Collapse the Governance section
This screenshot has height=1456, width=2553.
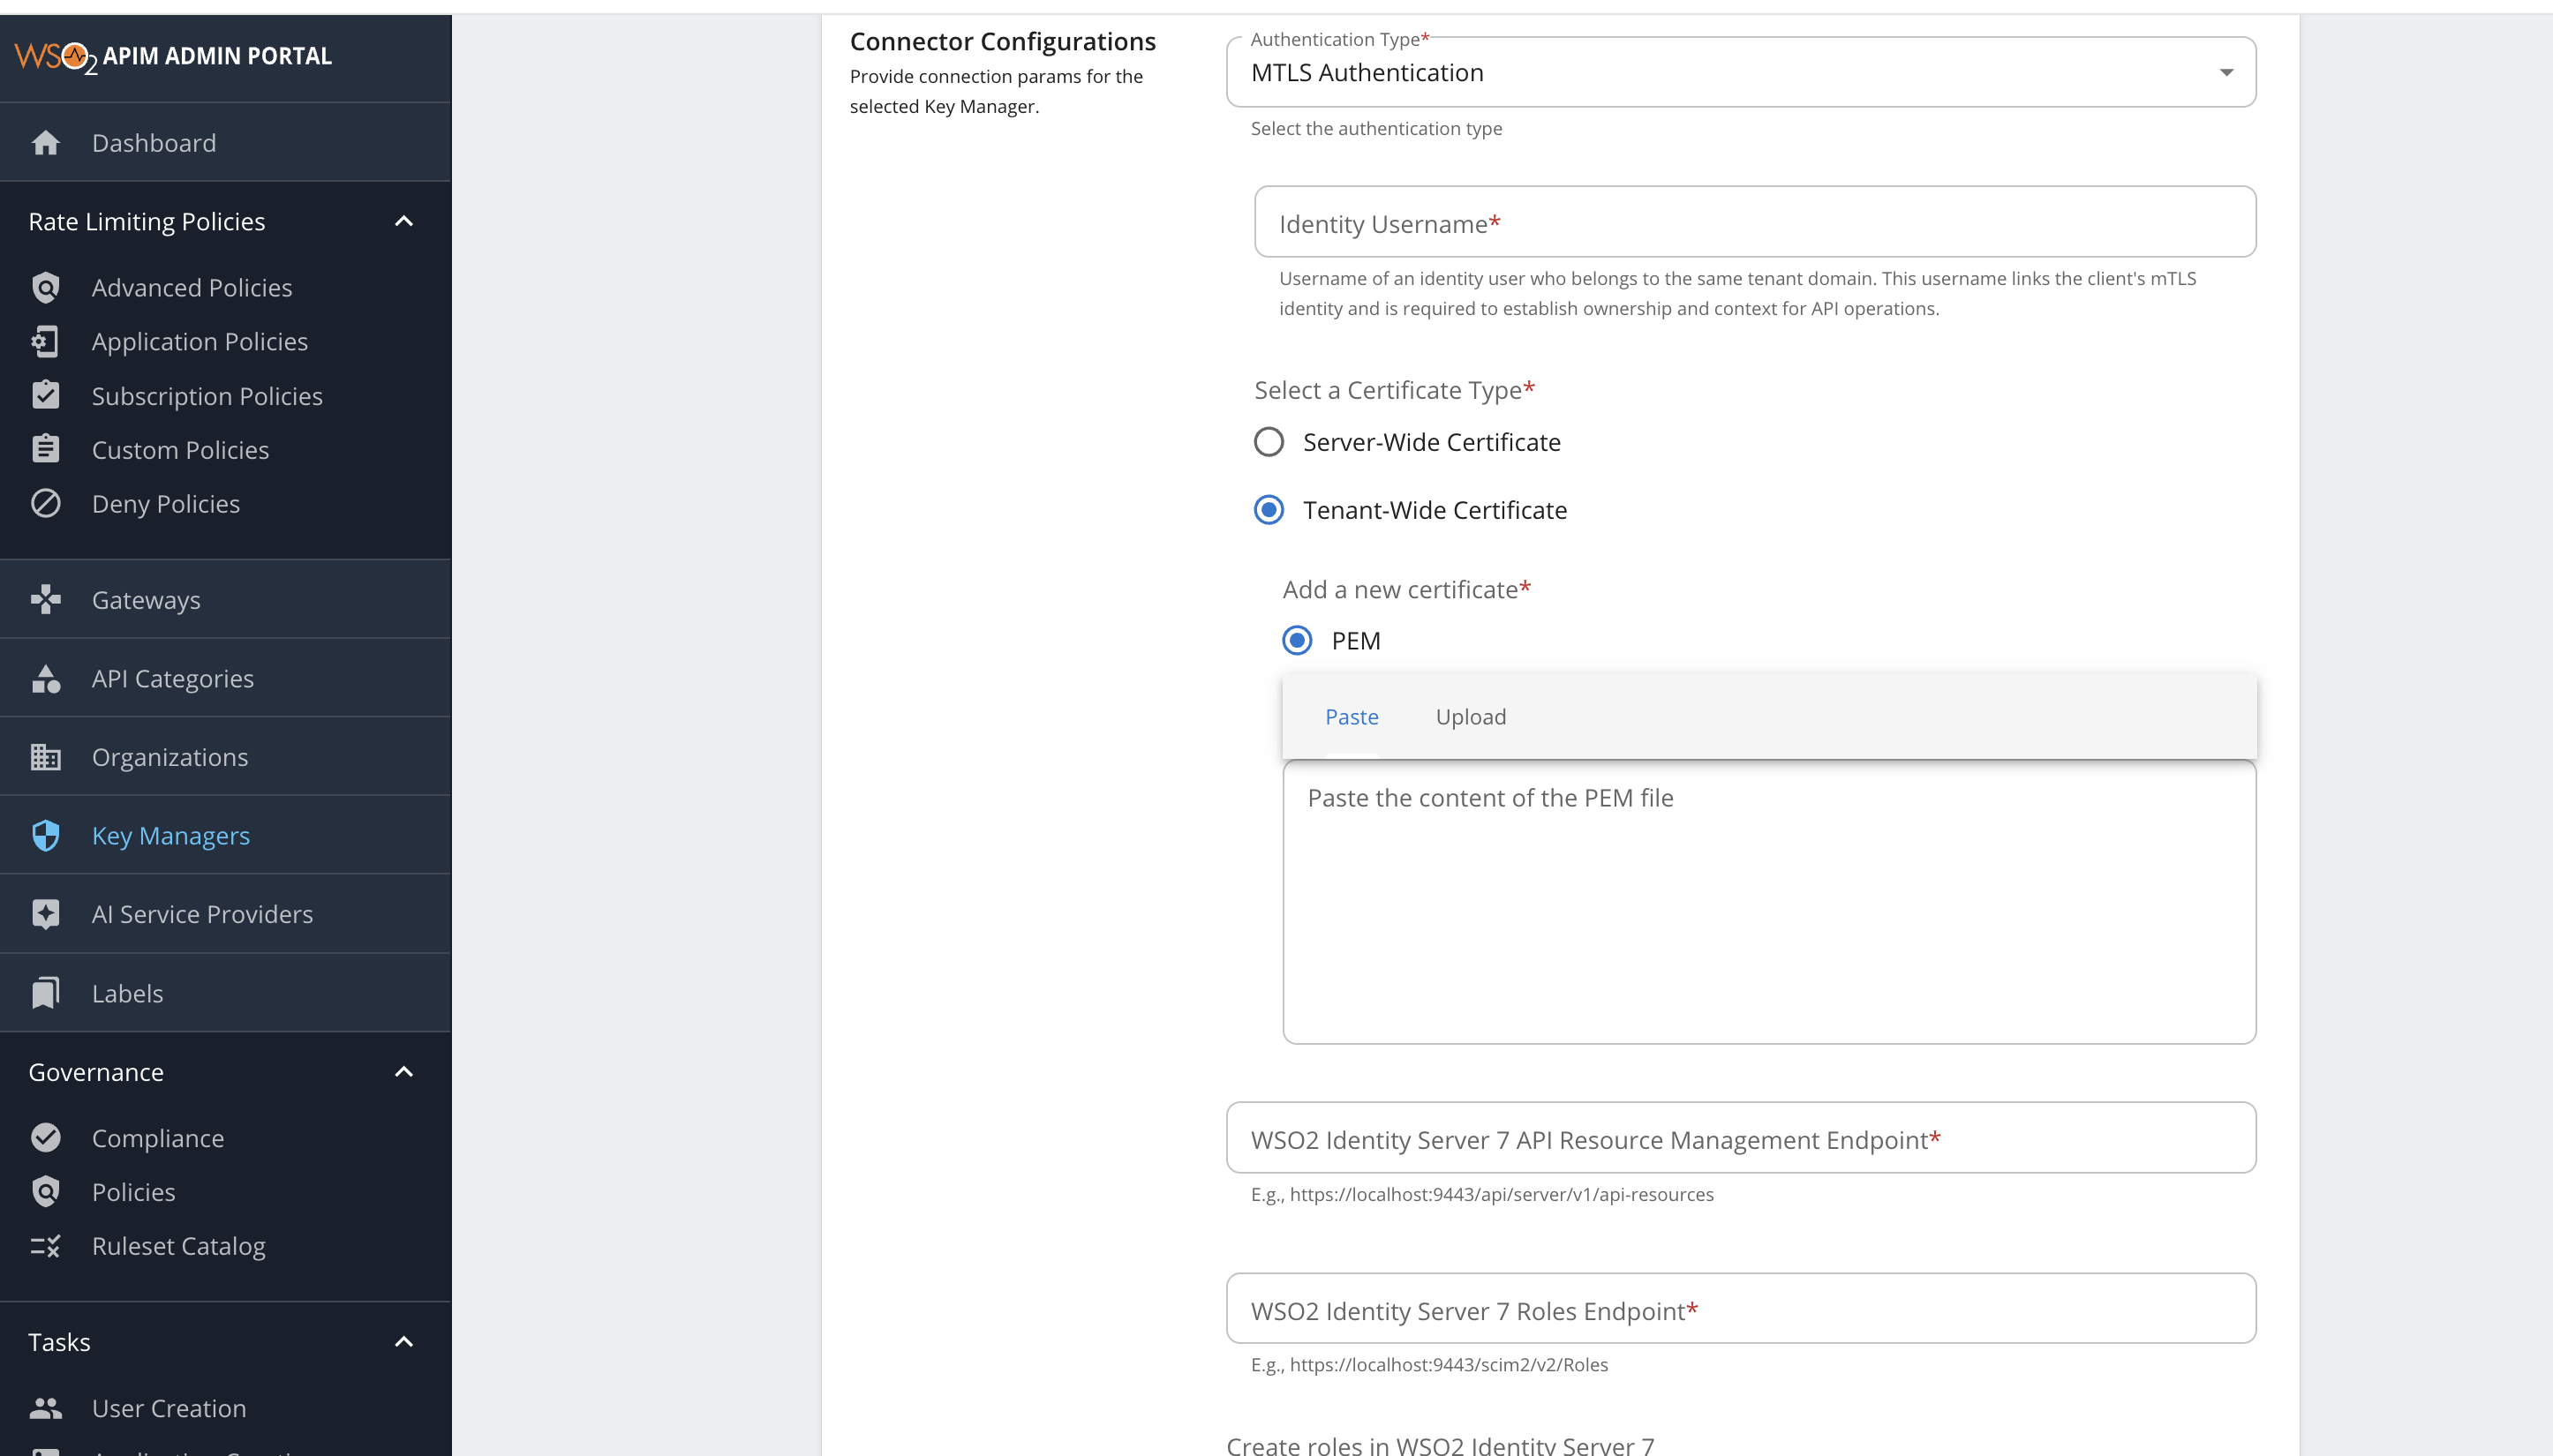(403, 1072)
